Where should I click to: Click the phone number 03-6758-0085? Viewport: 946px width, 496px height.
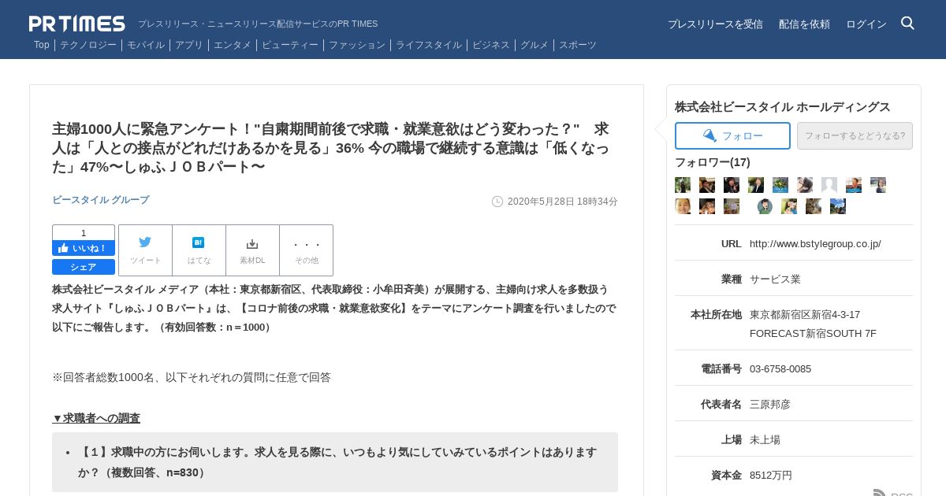click(780, 368)
